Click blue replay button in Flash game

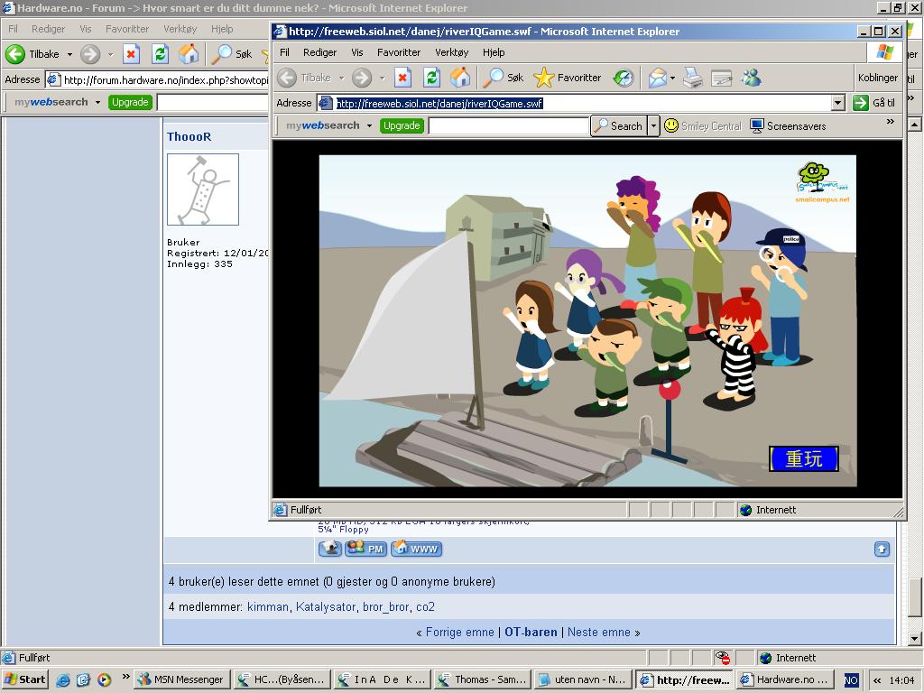(804, 458)
